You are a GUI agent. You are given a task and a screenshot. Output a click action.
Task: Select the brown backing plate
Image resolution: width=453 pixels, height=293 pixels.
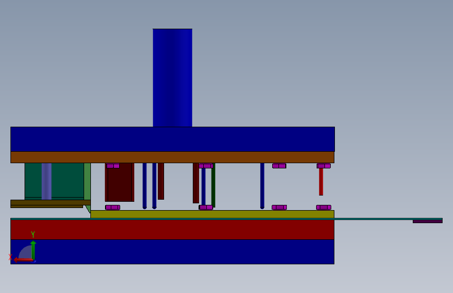pyautogui.click(x=172, y=157)
